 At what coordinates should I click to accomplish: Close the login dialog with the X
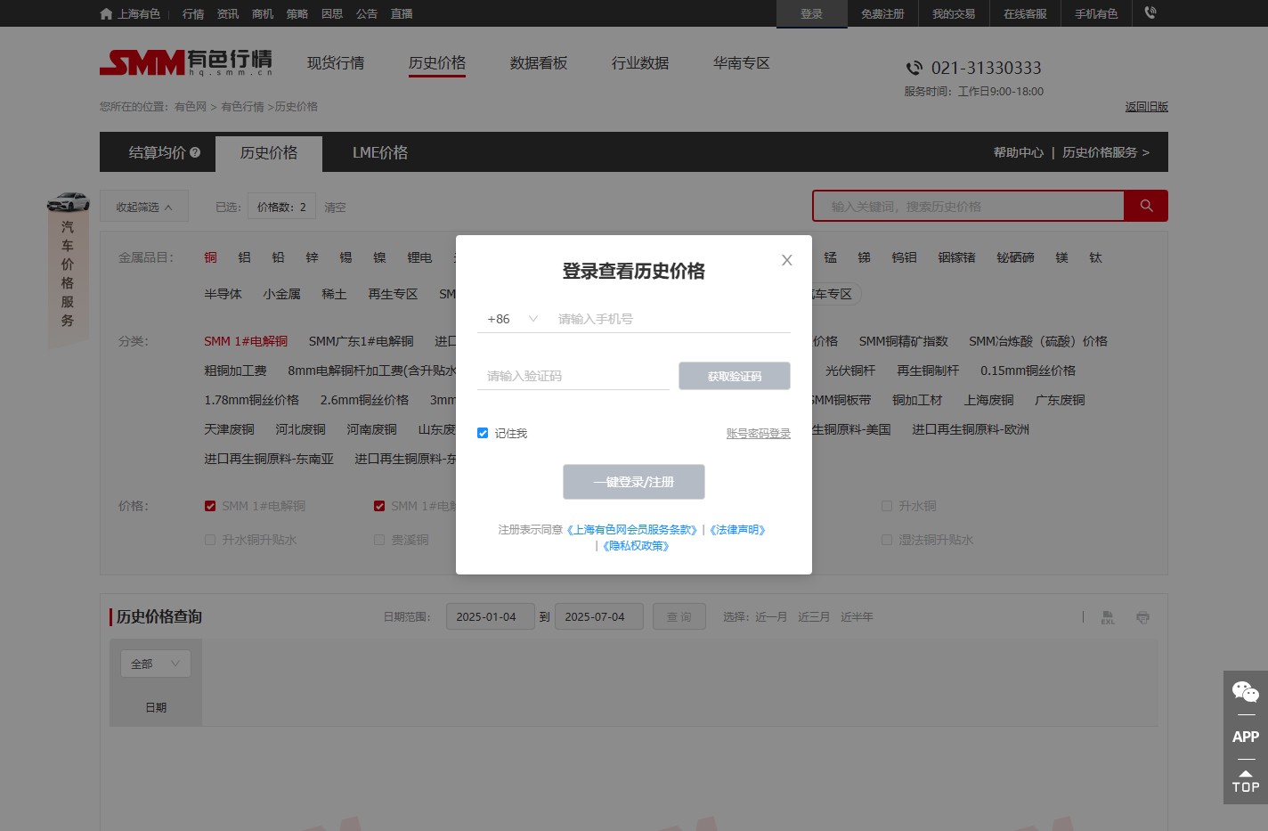point(787,260)
